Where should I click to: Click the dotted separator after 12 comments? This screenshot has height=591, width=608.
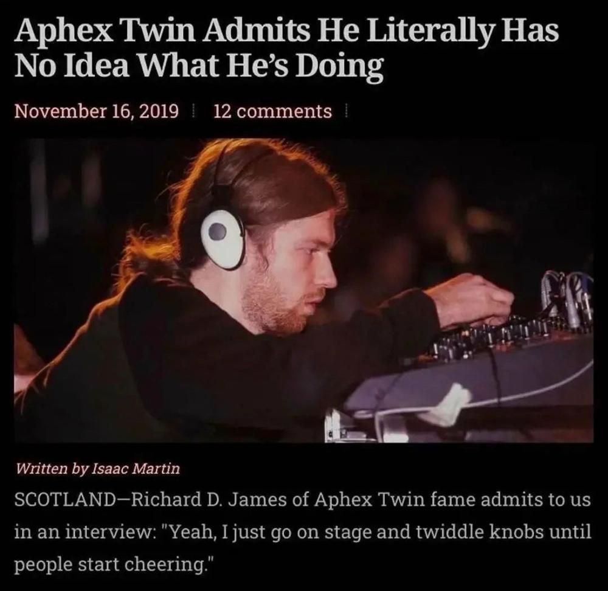pos(345,111)
